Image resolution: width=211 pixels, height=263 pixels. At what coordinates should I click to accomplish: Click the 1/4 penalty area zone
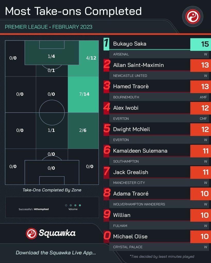click(52, 56)
